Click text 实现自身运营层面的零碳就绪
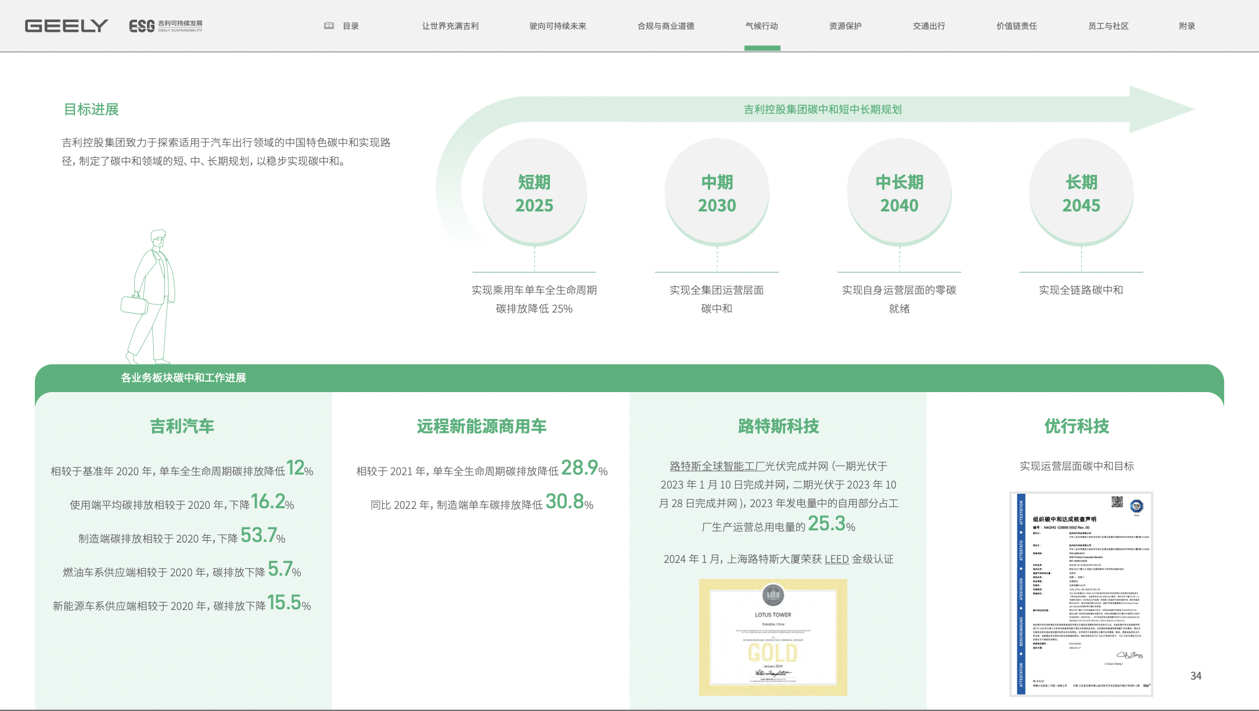The image size is (1259, 711). point(899,299)
